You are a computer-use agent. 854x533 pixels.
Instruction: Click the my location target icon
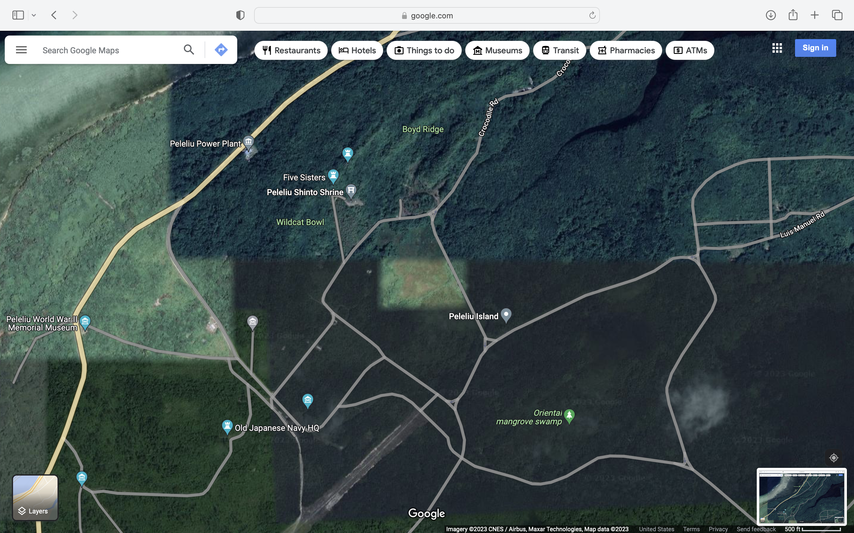tap(834, 457)
